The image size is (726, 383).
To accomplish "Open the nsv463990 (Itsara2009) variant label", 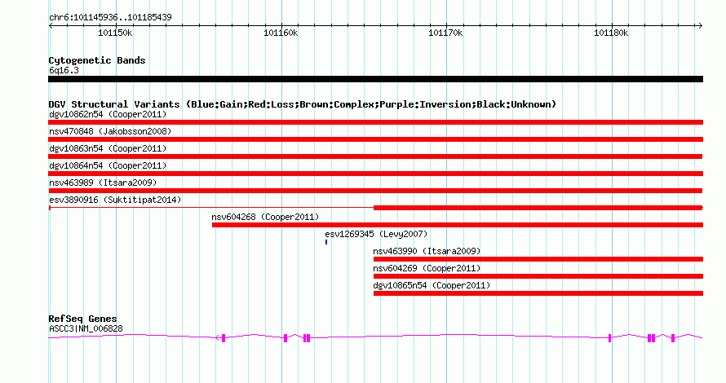I will click(x=427, y=251).
